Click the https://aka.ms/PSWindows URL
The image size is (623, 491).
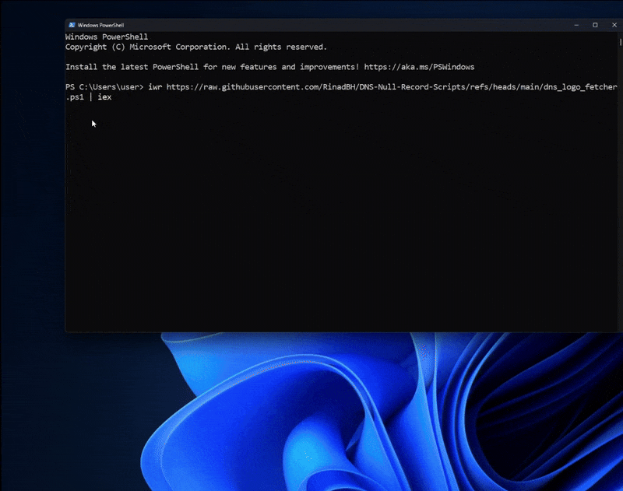pyautogui.click(x=419, y=67)
